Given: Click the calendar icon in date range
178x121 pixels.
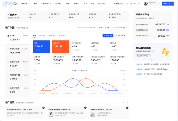Looking at the screenshot, I should coord(127,27).
